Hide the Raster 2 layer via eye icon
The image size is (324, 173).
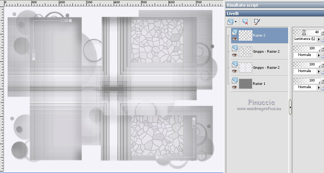pyautogui.click(x=234, y=39)
